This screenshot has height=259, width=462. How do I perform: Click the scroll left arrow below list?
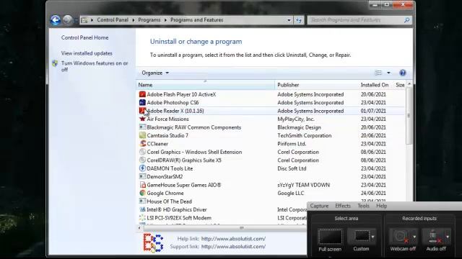click(x=139, y=228)
